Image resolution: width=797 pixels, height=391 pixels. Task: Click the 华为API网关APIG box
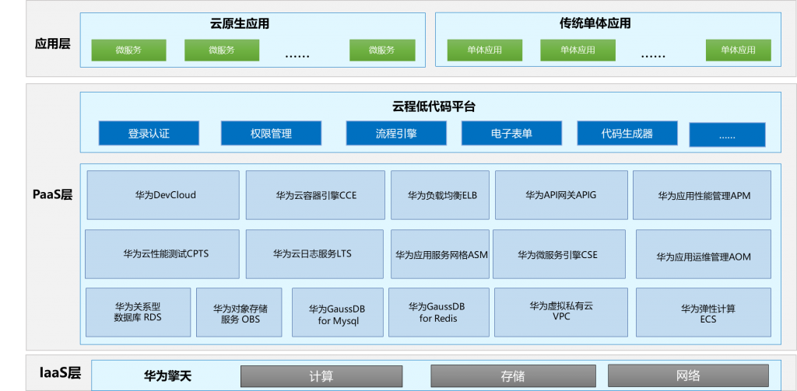pyautogui.click(x=560, y=195)
